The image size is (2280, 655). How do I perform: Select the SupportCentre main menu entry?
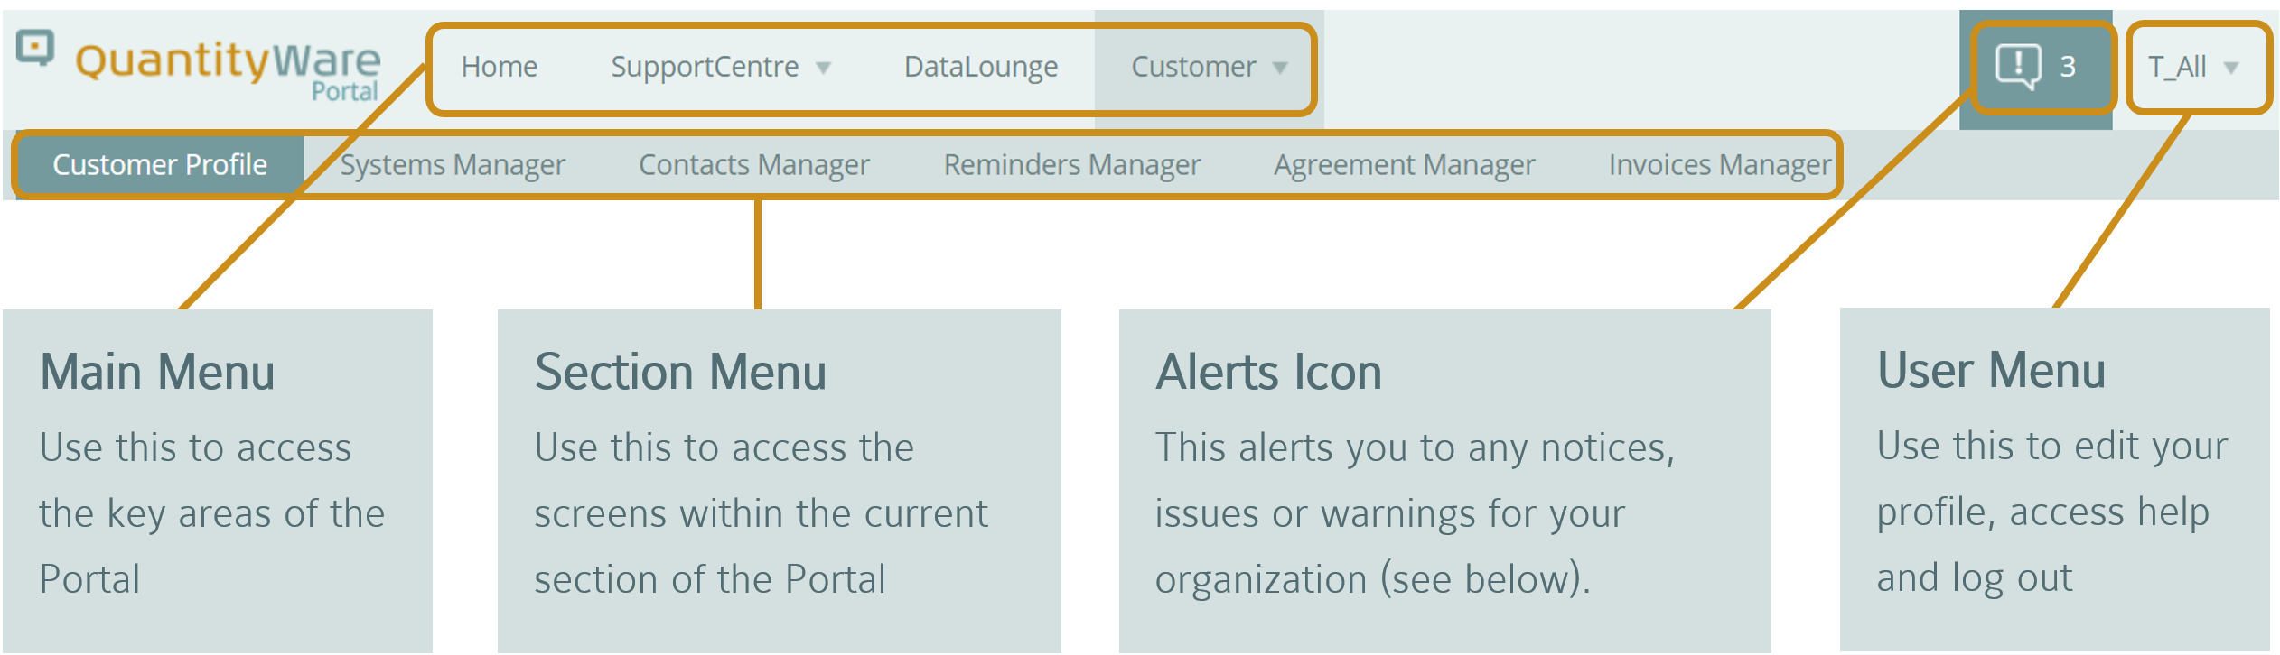[705, 67]
